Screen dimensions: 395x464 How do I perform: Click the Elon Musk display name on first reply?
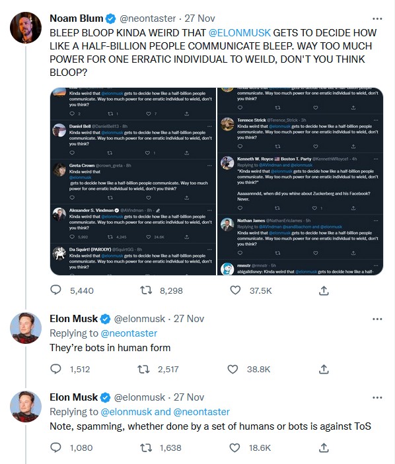74,319
